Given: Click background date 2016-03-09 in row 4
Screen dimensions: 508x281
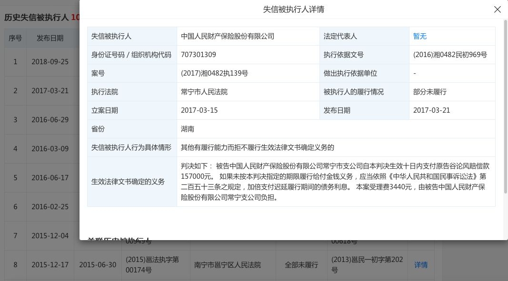Looking at the screenshot, I should tap(50, 149).
